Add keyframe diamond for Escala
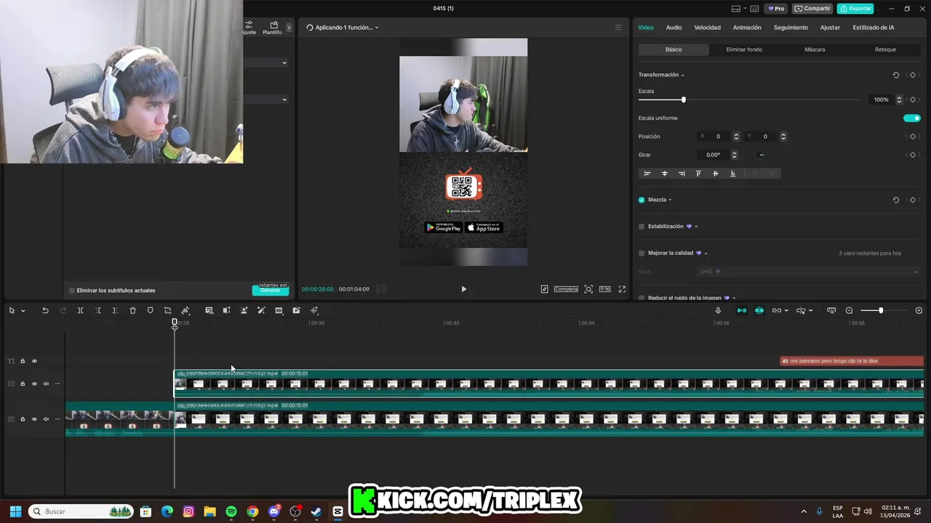The width and height of the screenshot is (931, 523). pyautogui.click(x=913, y=100)
